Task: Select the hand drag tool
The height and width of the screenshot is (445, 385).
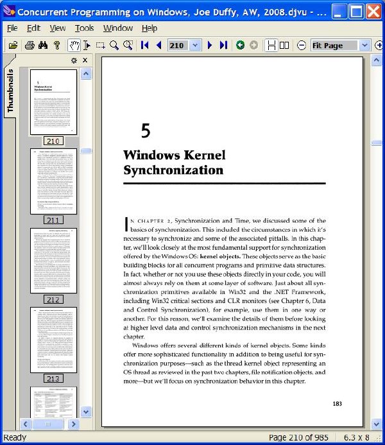Action: [x=74, y=46]
